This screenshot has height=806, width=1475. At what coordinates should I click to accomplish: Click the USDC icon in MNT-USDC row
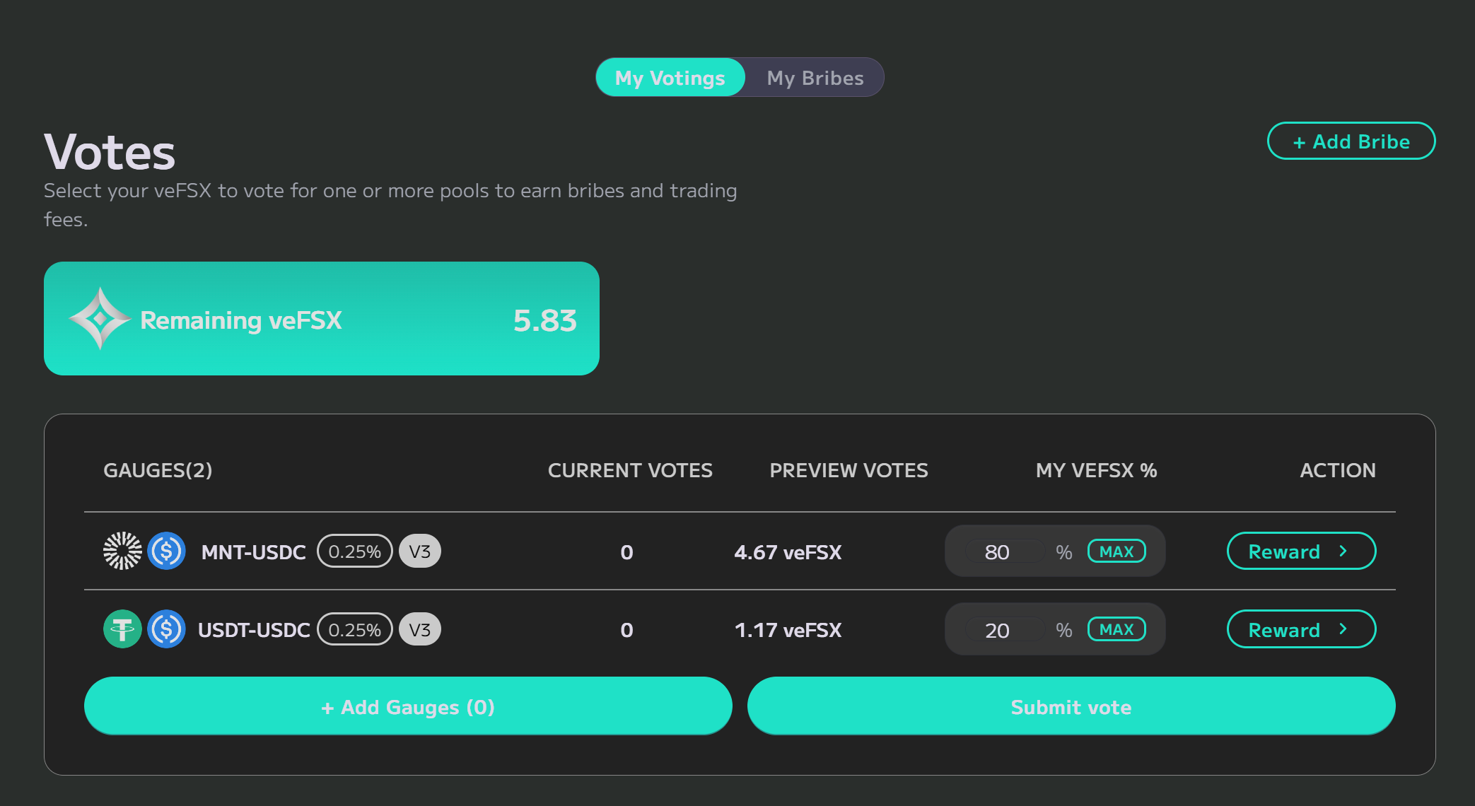(167, 551)
